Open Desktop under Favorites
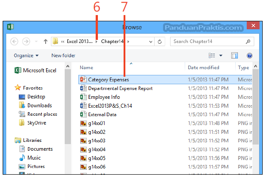This screenshot has width=264, height=176. (32, 97)
